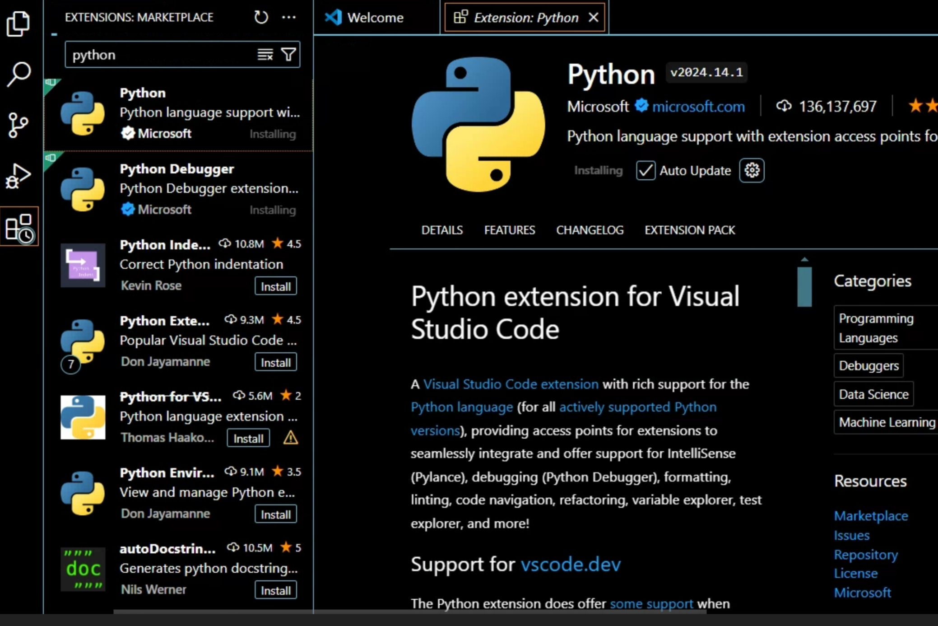Open the Search view in activity bar
938x626 pixels.
19,74
